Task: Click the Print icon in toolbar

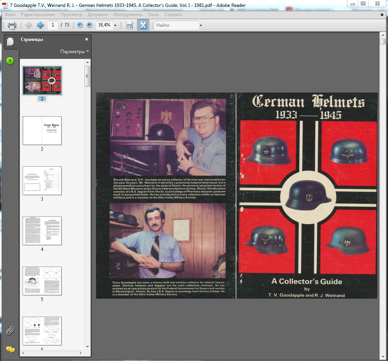Action: click(12, 25)
